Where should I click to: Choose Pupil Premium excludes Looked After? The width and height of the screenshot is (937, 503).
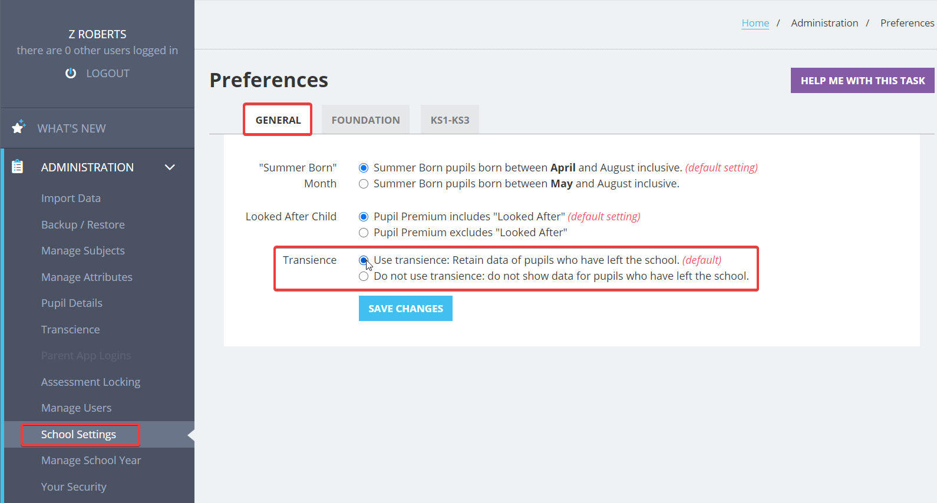coord(364,233)
